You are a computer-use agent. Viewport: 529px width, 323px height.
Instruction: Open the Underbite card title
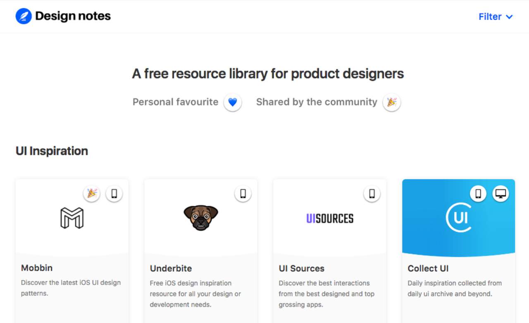point(171,268)
